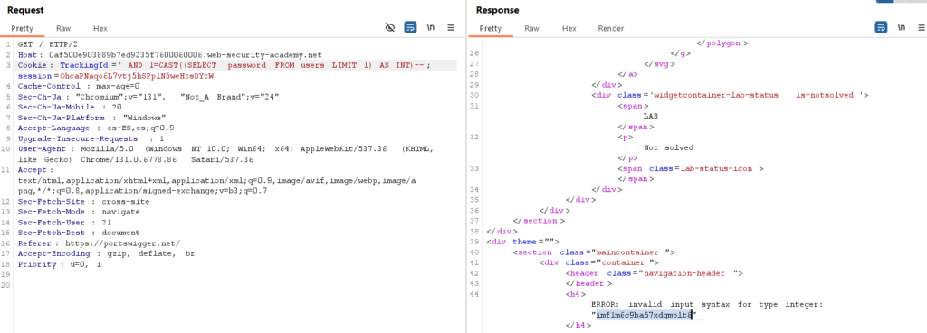Click the div class="container" line

(599, 262)
